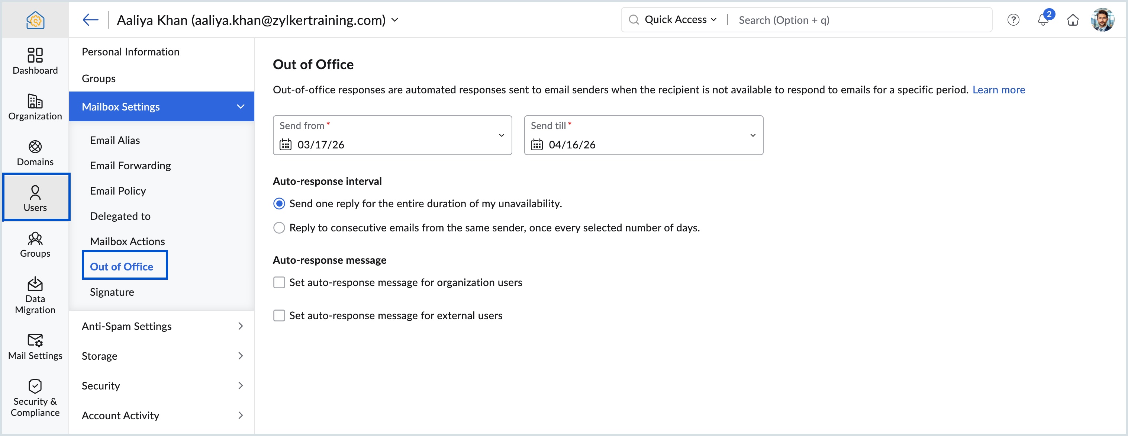Viewport: 1128px width, 436px height.
Task: Enable auto-response message for external users
Action: [x=279, y=315]
